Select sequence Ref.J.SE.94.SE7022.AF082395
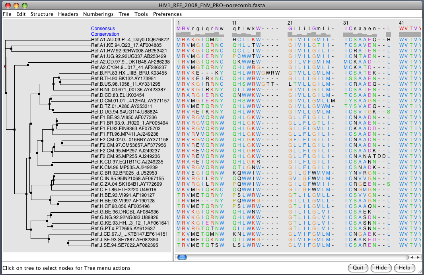The width and height of the screenshot is (424, 275). click(124, 245)
